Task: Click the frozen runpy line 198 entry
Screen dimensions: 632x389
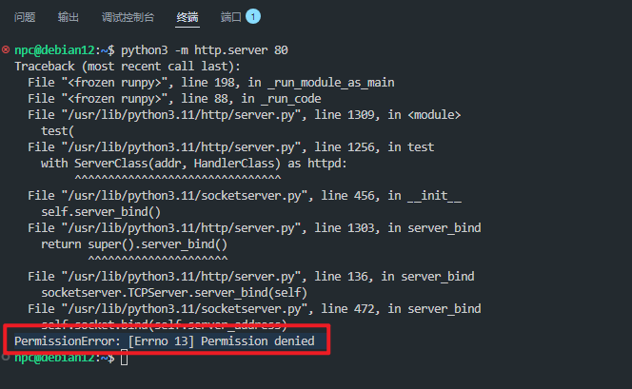Action: tap(211, 83)
